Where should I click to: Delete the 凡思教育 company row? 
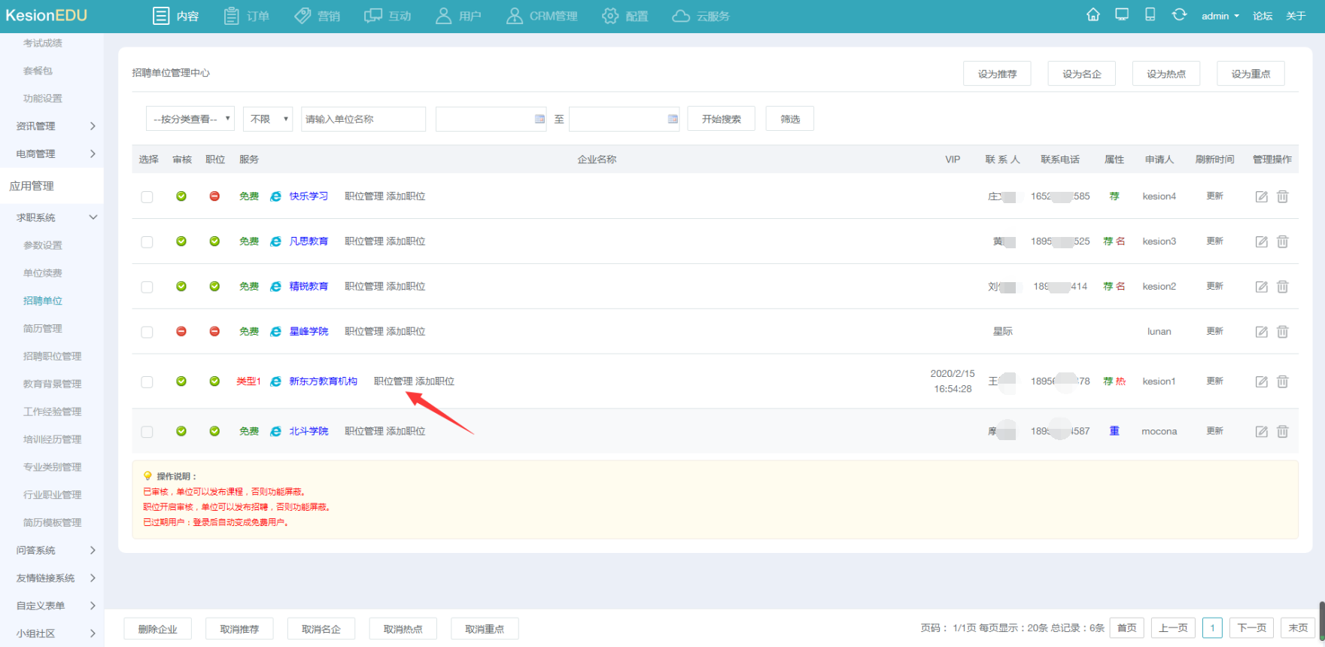[x=1283, y=241]
